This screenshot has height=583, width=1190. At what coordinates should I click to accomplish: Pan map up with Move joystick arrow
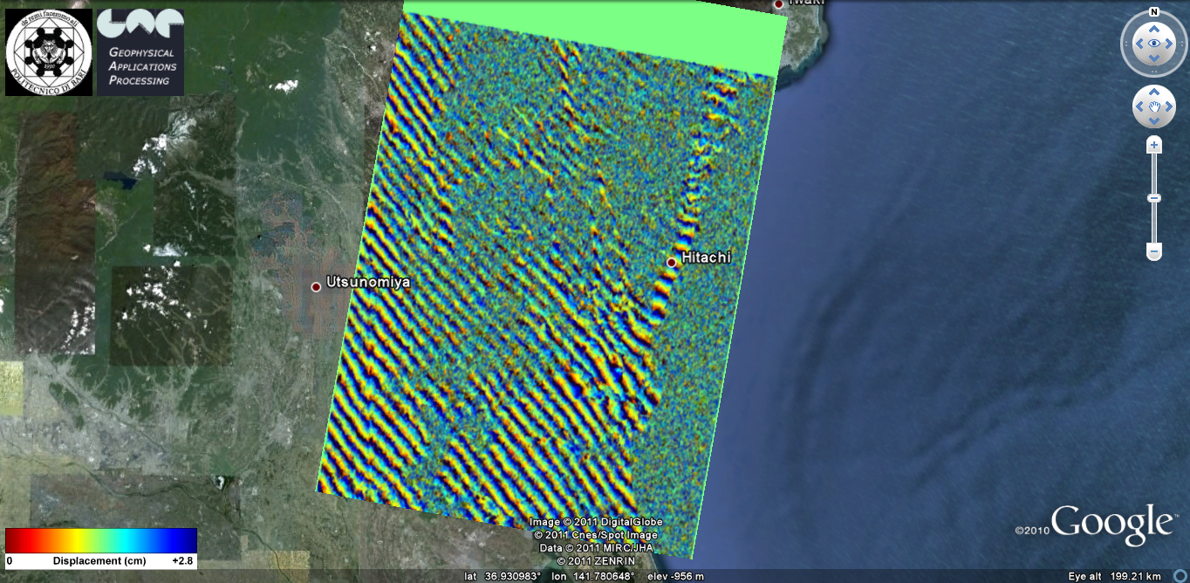click(x=1153, y=92)
